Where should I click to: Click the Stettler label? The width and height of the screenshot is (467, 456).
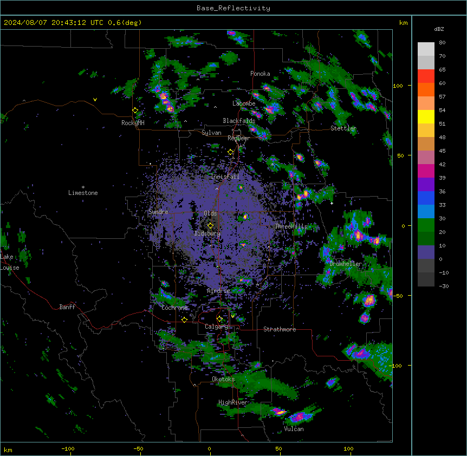(343, 128)
